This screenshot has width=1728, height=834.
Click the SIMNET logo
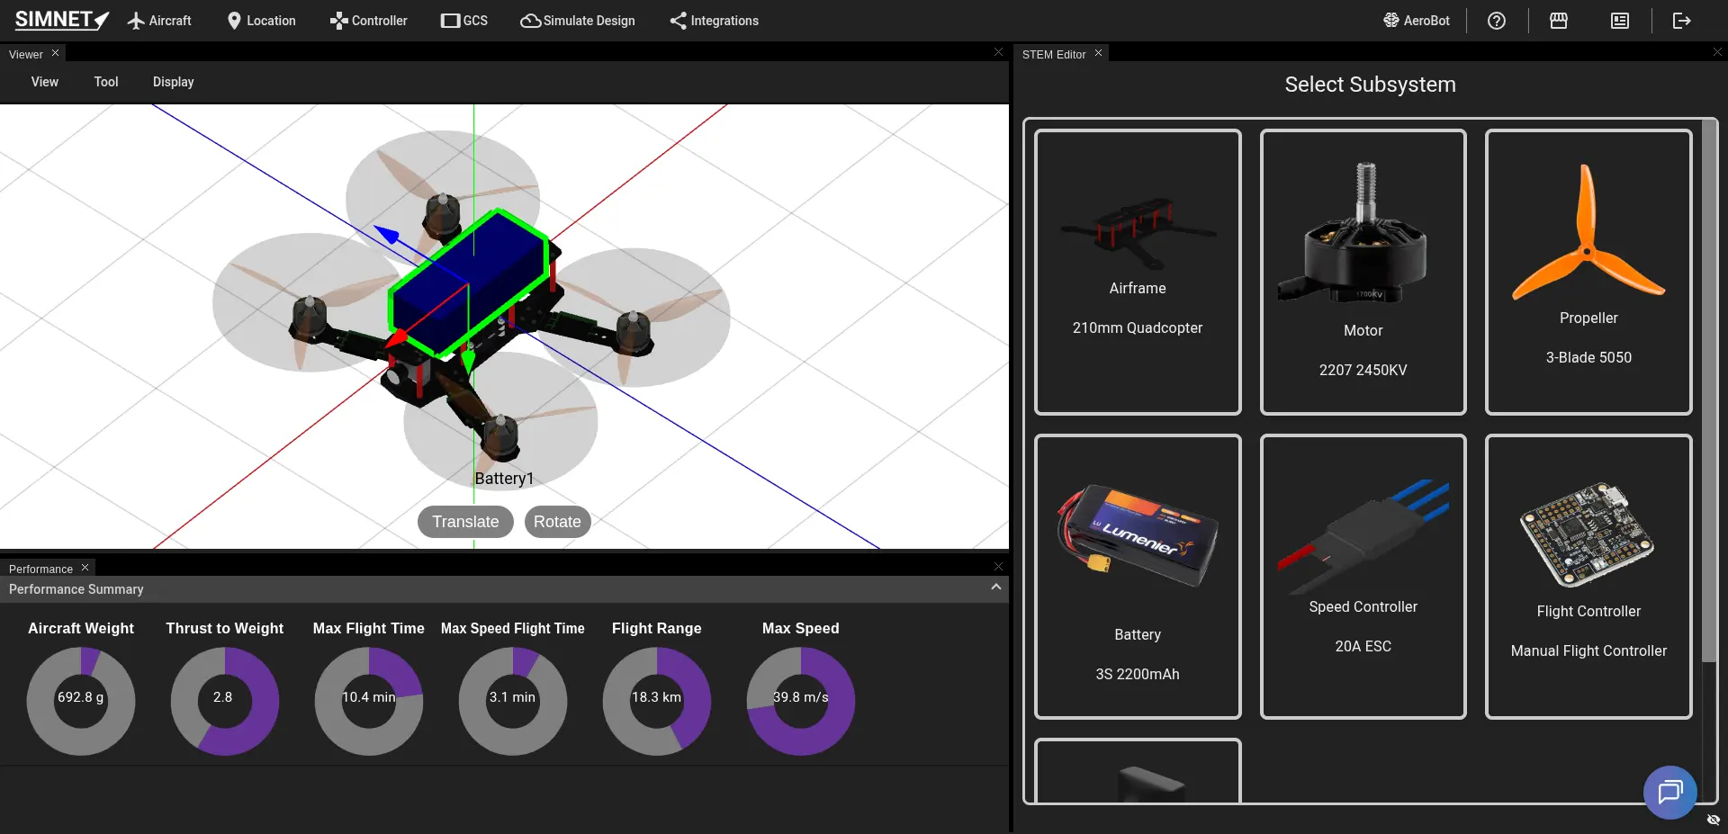tap(61, 20)
